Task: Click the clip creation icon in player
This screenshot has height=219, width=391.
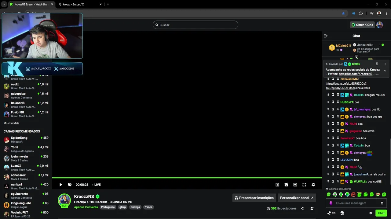Action: pyautogui.click(x=286, y=185)
